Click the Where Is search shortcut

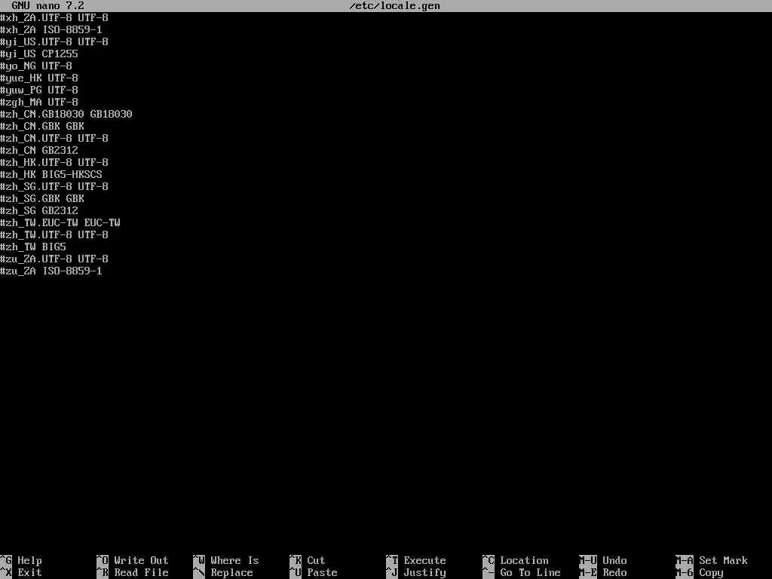pos(226,560)
